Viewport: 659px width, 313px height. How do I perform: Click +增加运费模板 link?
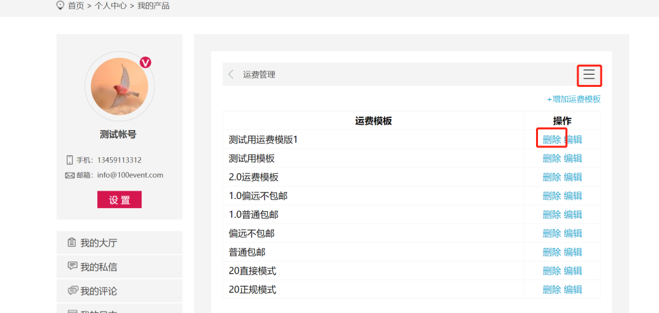(573, 99)
